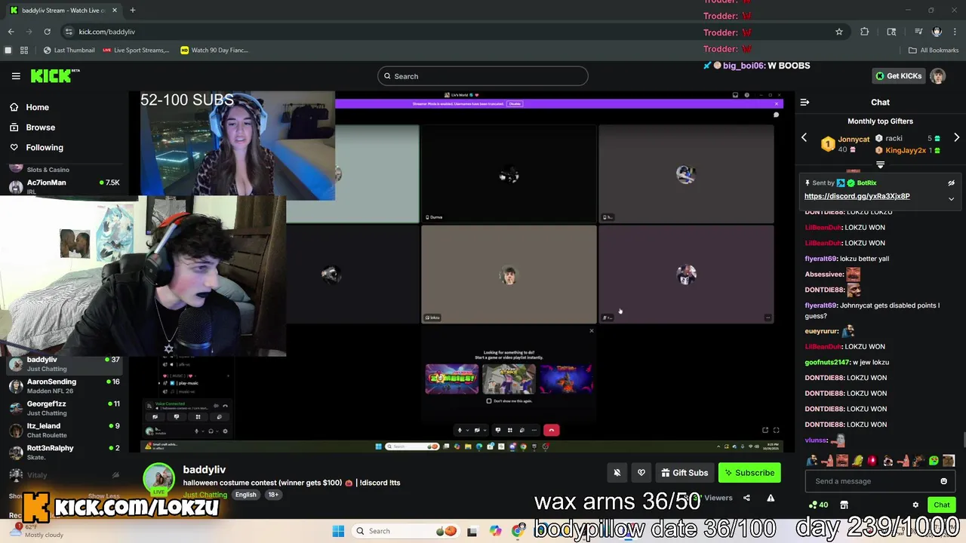The width and height of the screenshot is (966, 543).
Task: Click the Jonnycat top gifter name
Action: (854, 140)
